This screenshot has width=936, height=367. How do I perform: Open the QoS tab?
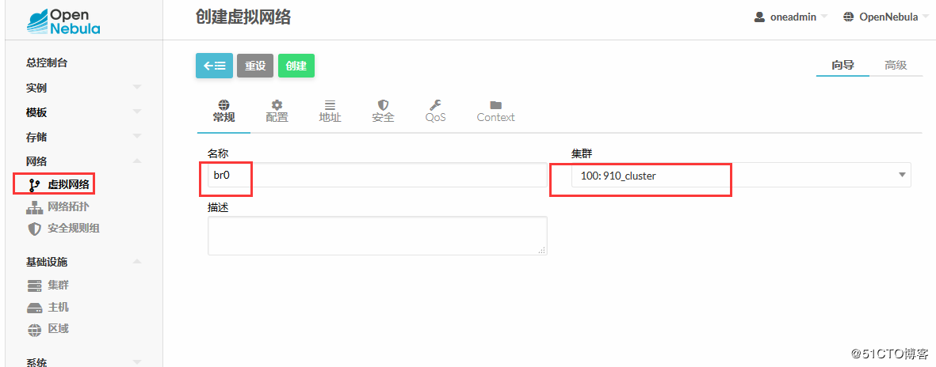coord(435,111)
